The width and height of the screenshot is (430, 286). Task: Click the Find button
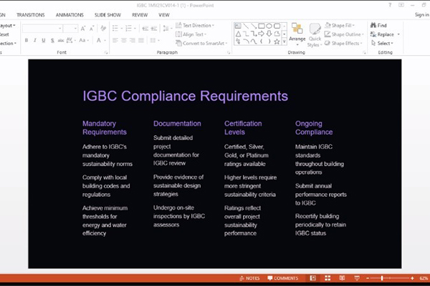coord(378,26)
